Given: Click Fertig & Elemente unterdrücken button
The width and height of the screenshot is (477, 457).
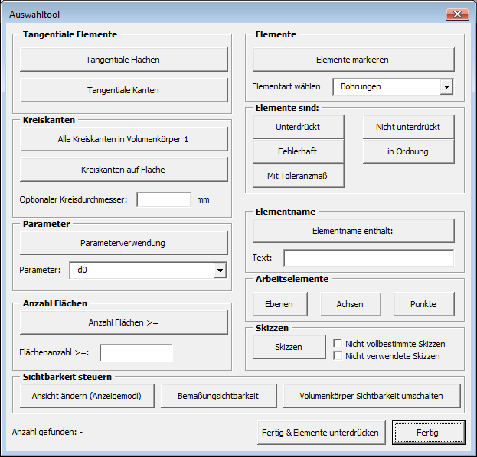Looking at the screenshot, I should (322, 433).
